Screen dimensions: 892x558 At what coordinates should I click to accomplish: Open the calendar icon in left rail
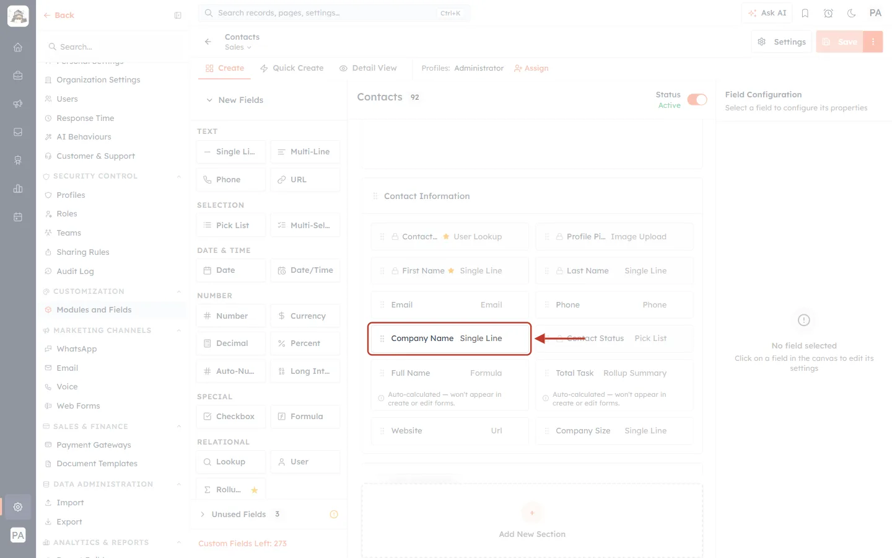pyautogui.click(x=18, y=217)
